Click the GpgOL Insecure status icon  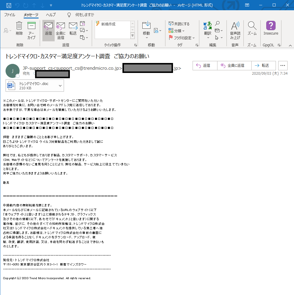pos(271,28)
